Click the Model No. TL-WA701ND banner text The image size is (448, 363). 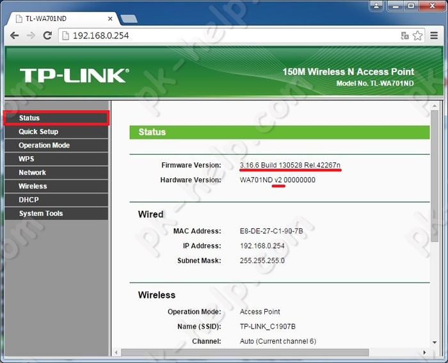pos(375,83)
